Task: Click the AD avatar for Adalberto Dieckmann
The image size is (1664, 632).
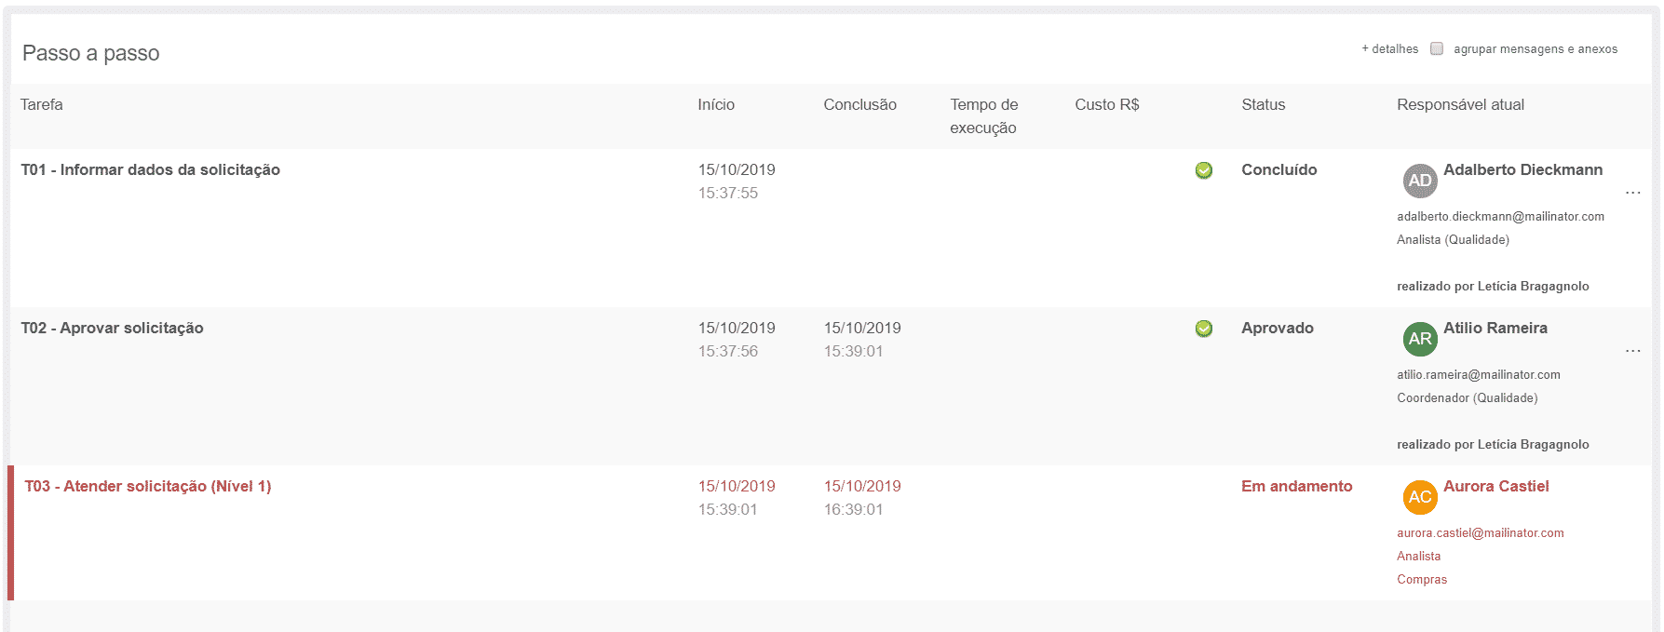Action: 1419,181
